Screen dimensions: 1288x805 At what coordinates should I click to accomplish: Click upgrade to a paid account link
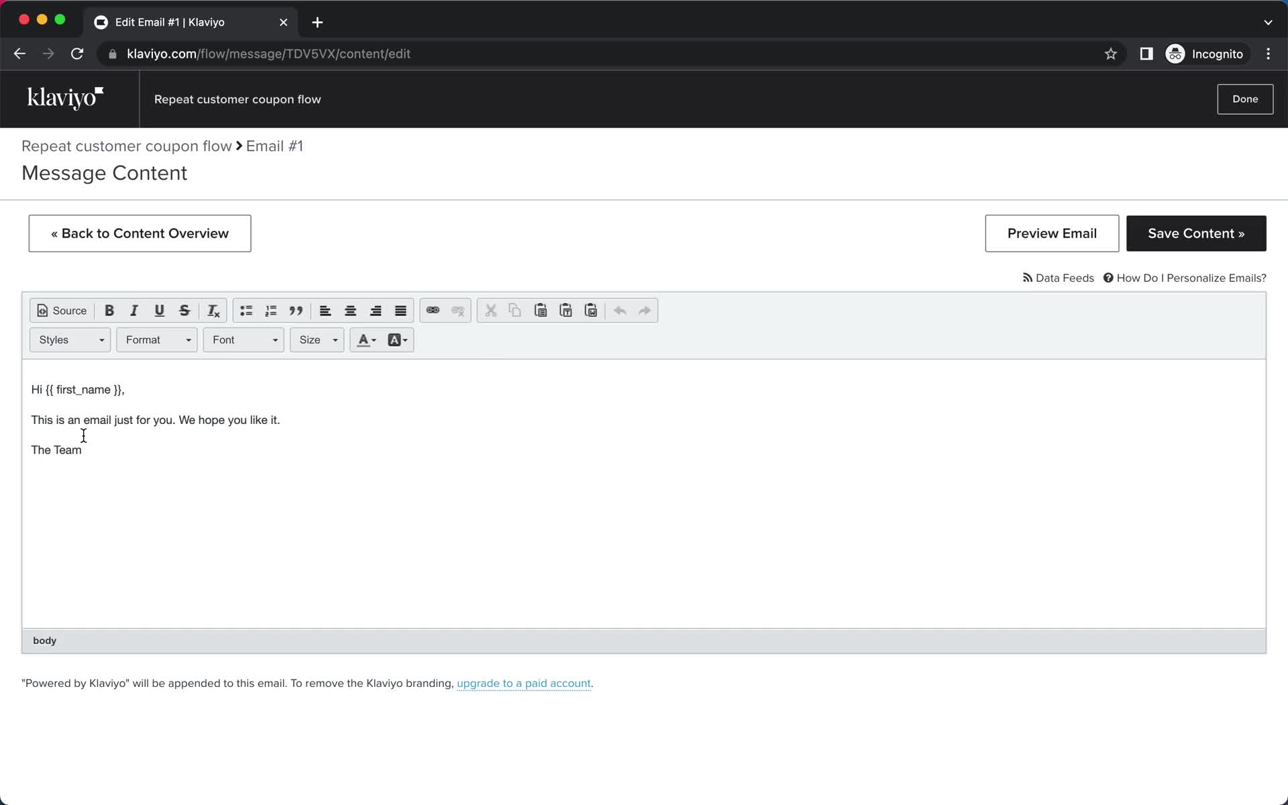tap(523, 683)
